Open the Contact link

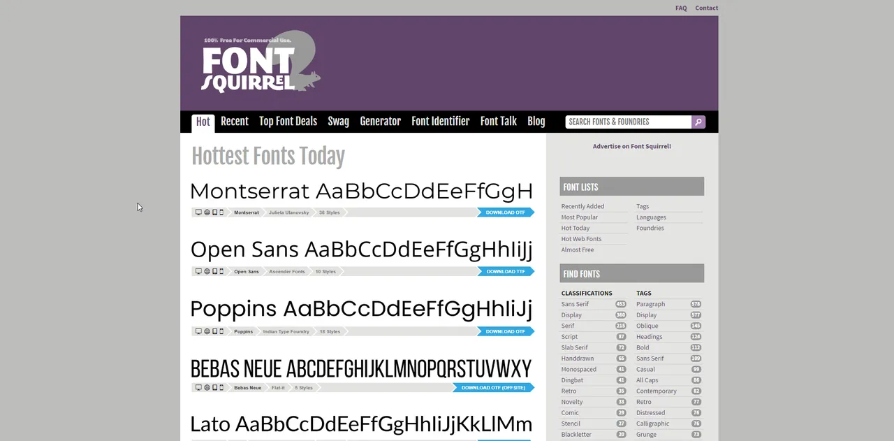coord(707,8)
